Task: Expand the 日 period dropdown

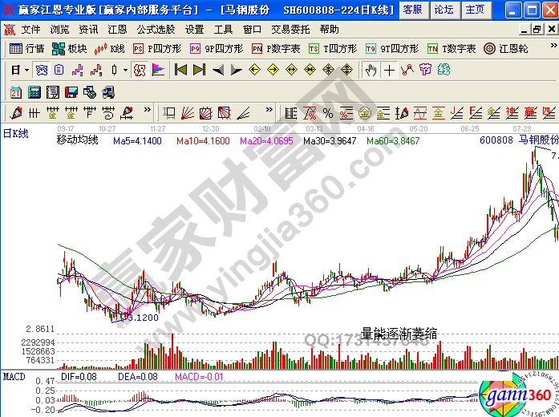Action: [21, 70]
